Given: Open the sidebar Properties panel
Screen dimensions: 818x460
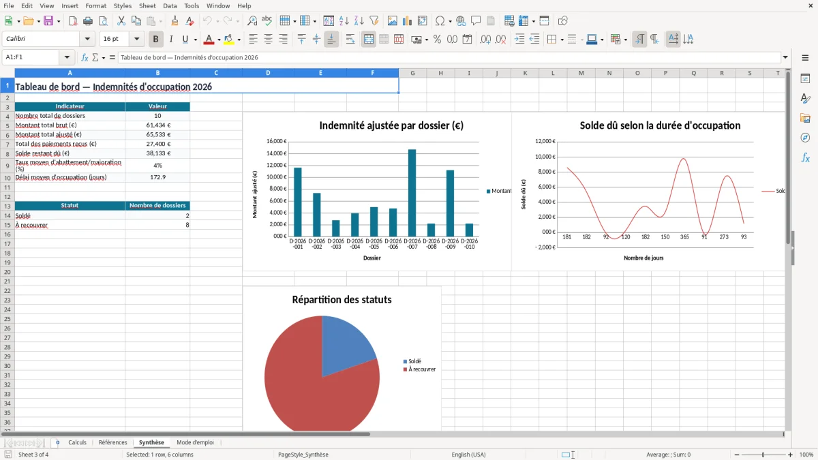Looking at the screenshot, I should 805,78.
